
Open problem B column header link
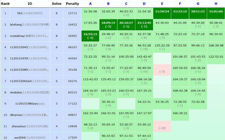108,4
